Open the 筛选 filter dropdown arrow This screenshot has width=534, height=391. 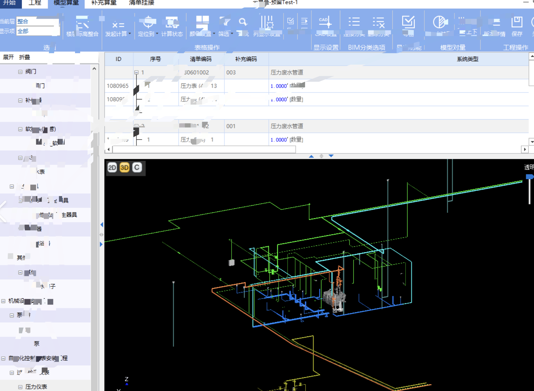(x=232, y=34)
